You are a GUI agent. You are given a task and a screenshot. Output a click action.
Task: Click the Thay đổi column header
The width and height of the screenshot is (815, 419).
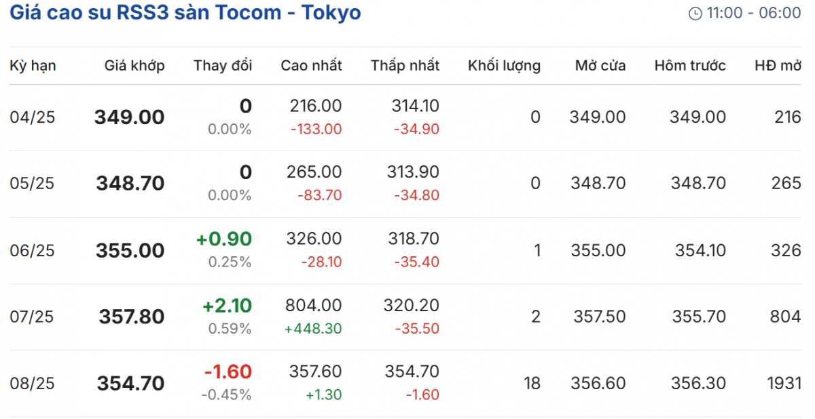point(223,66)
